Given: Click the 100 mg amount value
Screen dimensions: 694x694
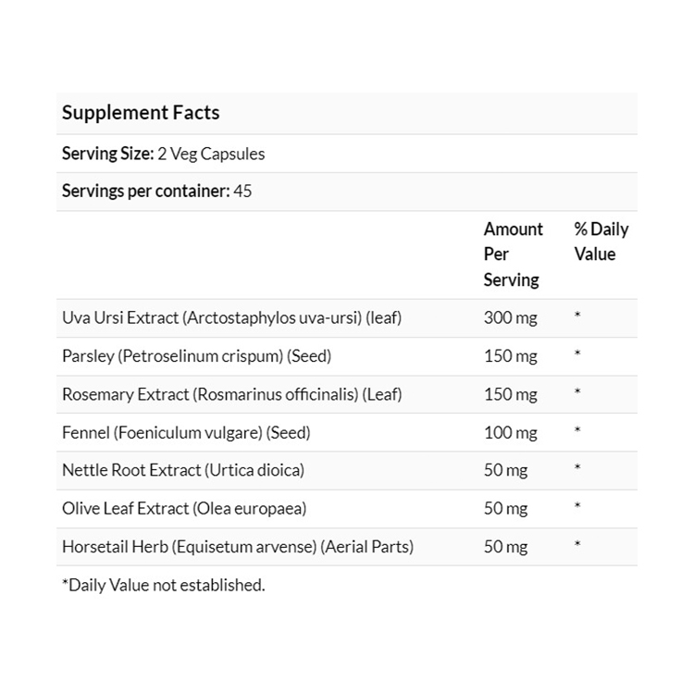Looking at the screenshot, I should 510,432.
